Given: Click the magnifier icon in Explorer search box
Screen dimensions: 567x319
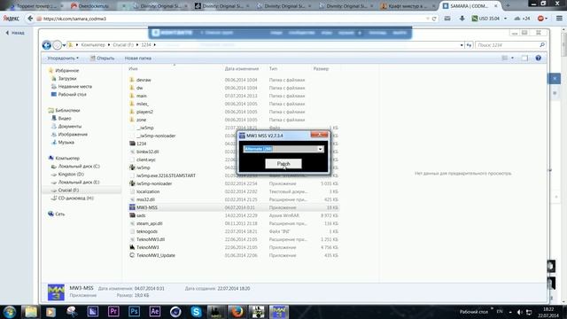Looking at the screenshot, I should (x=542, y=45).
